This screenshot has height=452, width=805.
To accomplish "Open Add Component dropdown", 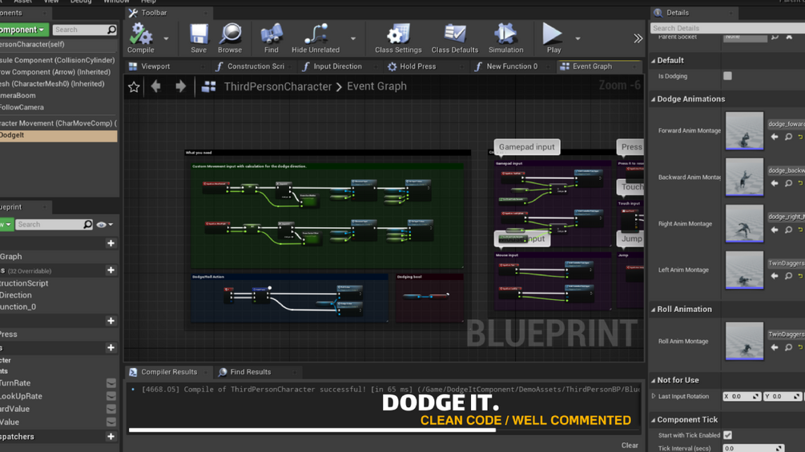I will pyautogui.click(x=23, y=30).
